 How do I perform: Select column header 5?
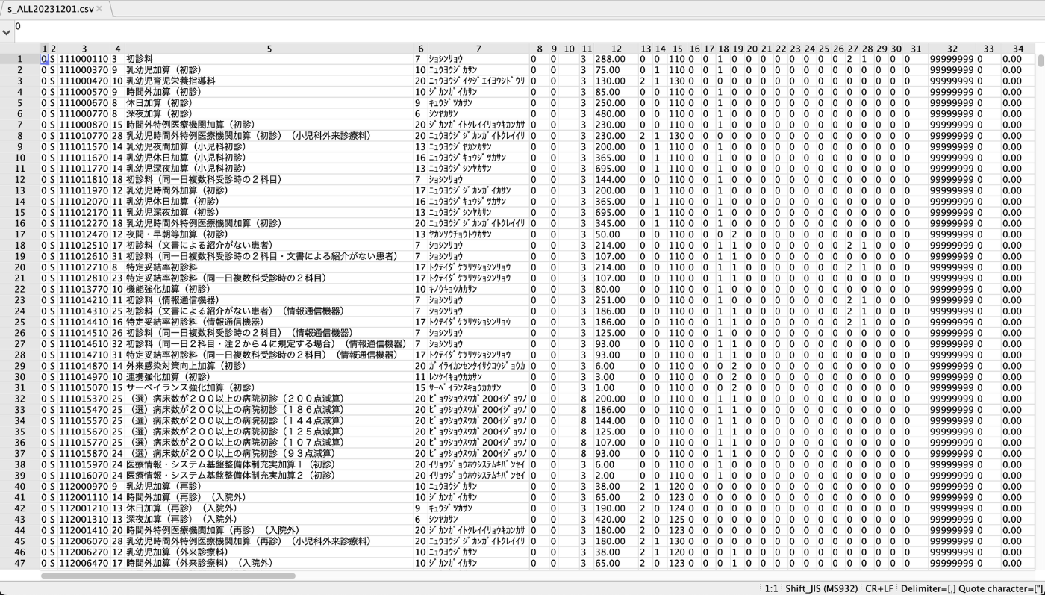[x=269, y=49]
